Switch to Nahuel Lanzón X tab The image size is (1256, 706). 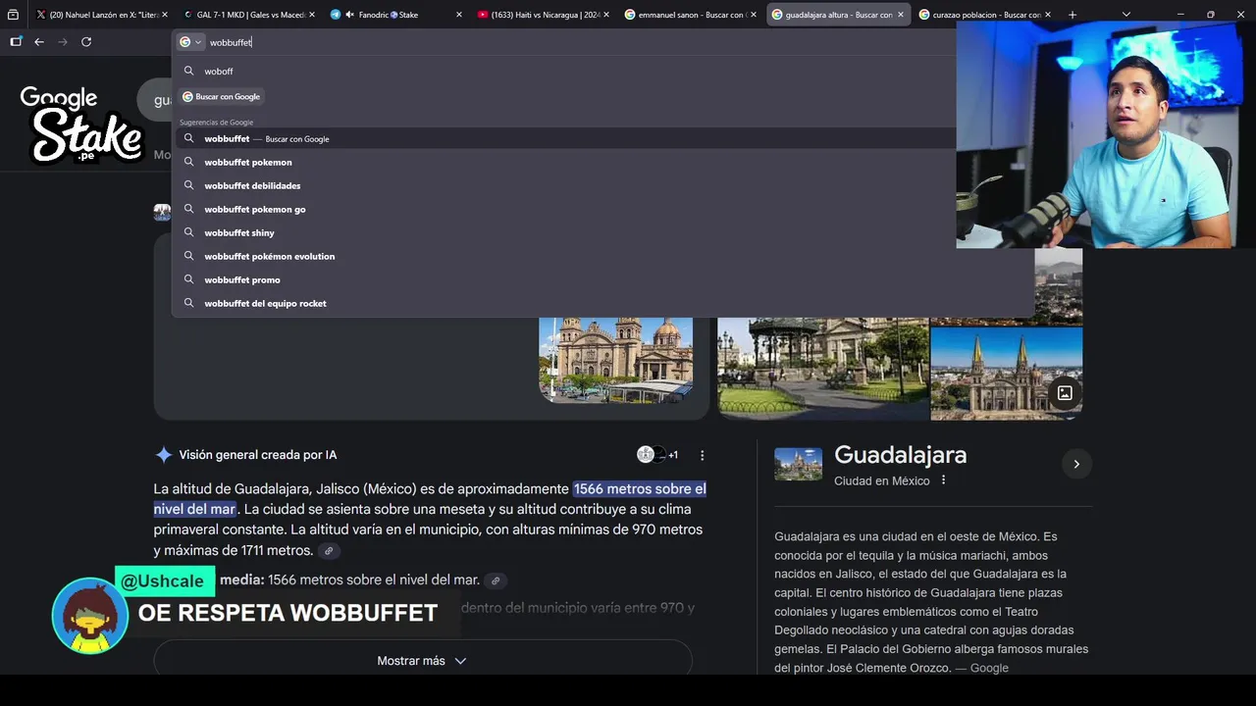click(100, 15)
